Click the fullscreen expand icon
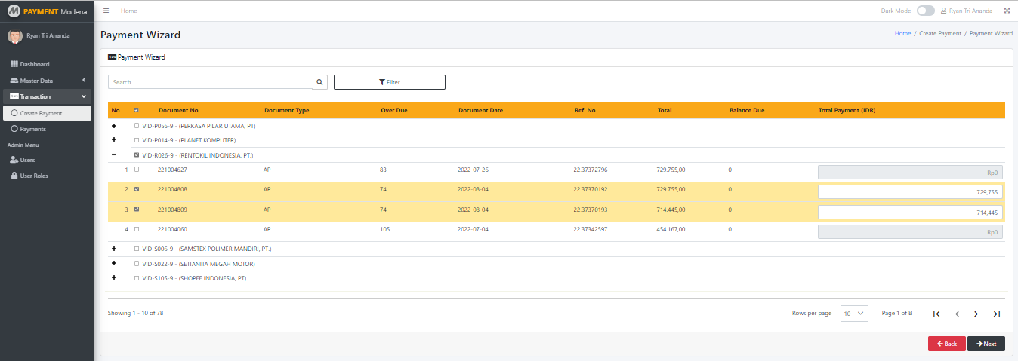1018x361 pixels. tap(1007, 11)
